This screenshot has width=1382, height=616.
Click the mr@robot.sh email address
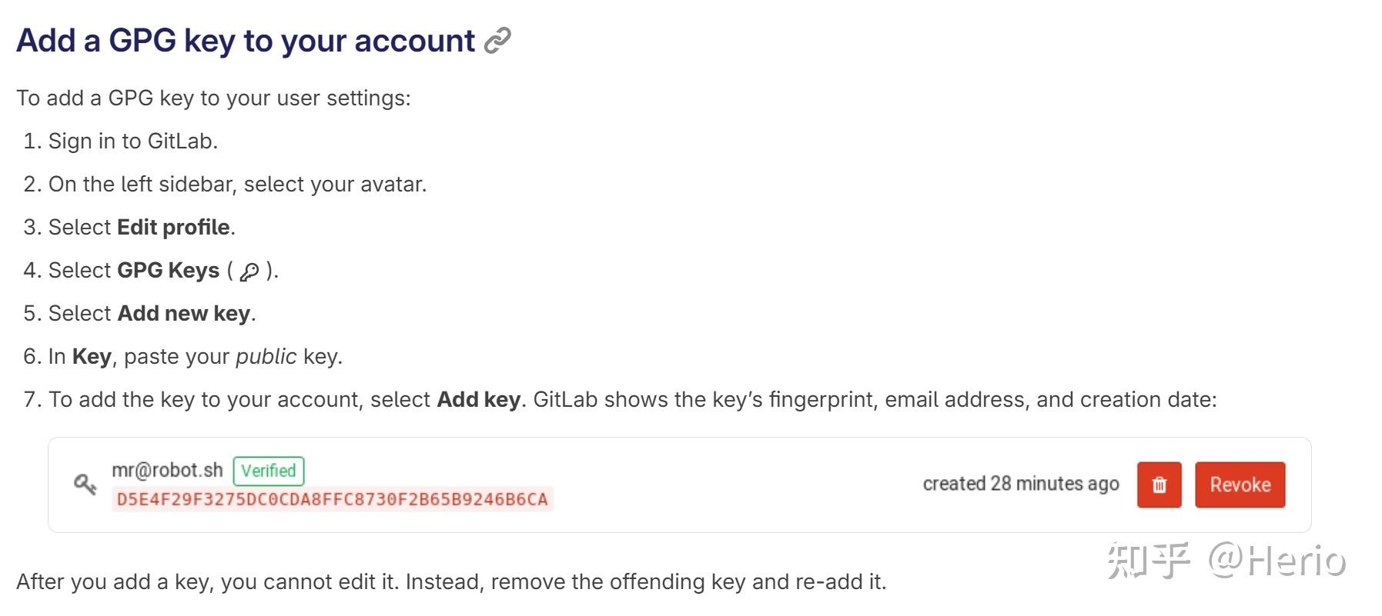(167, 470)
